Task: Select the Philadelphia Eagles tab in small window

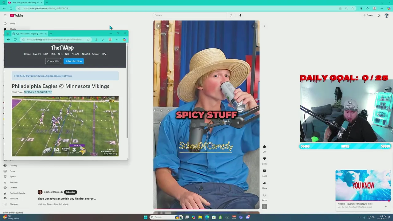Action: click(30, 34)
